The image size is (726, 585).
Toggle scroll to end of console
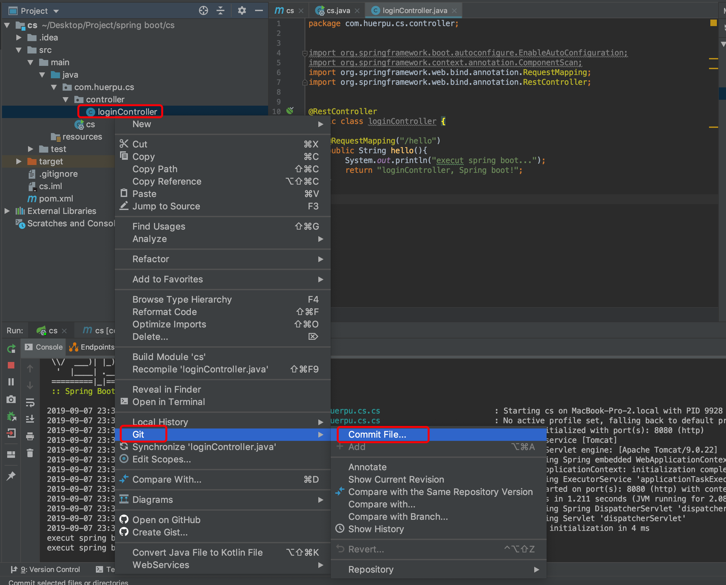[30, 419]
